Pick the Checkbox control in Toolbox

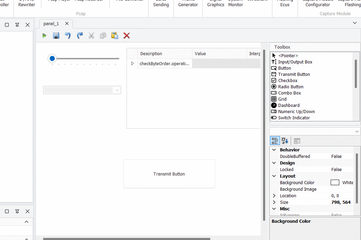284,81
